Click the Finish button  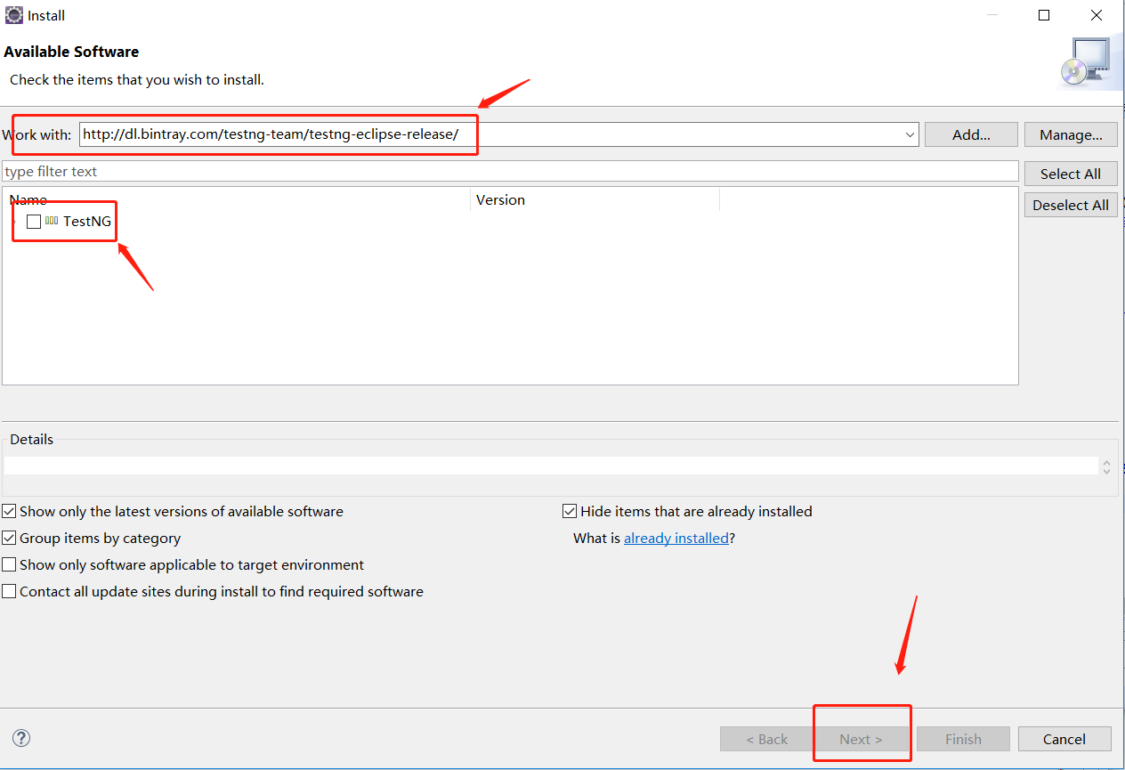point(963,739)
